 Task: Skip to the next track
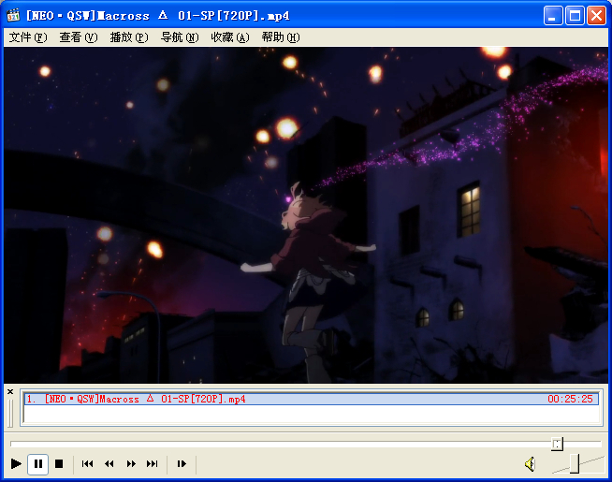pyautogui.click(x=153, y=463)
